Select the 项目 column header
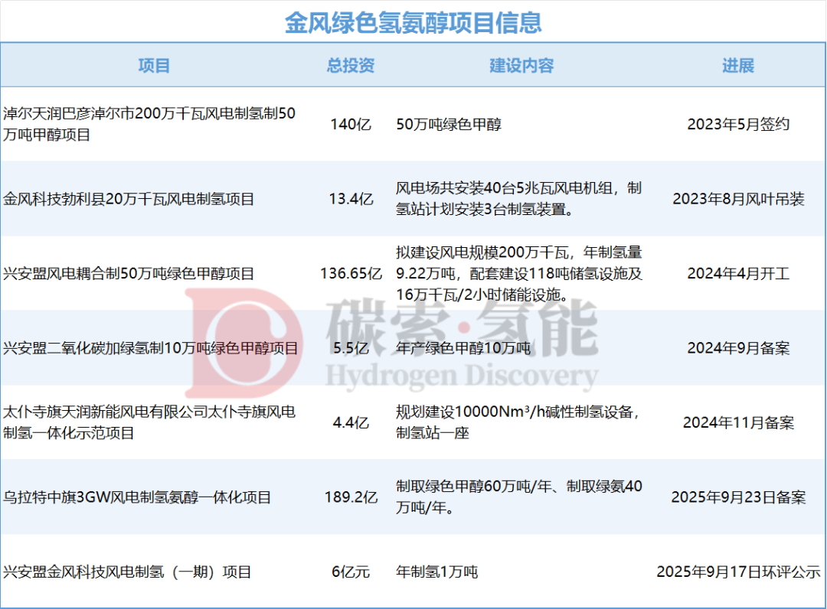 (x=154, y=66)
